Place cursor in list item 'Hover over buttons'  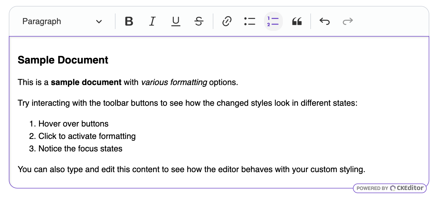point(73,124)
